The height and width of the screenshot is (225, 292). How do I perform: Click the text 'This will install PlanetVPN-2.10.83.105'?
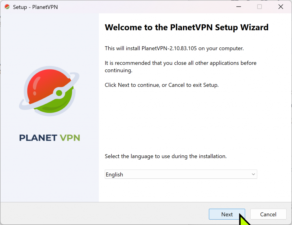151,49
